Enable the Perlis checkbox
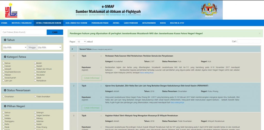 tap(3, 124)
